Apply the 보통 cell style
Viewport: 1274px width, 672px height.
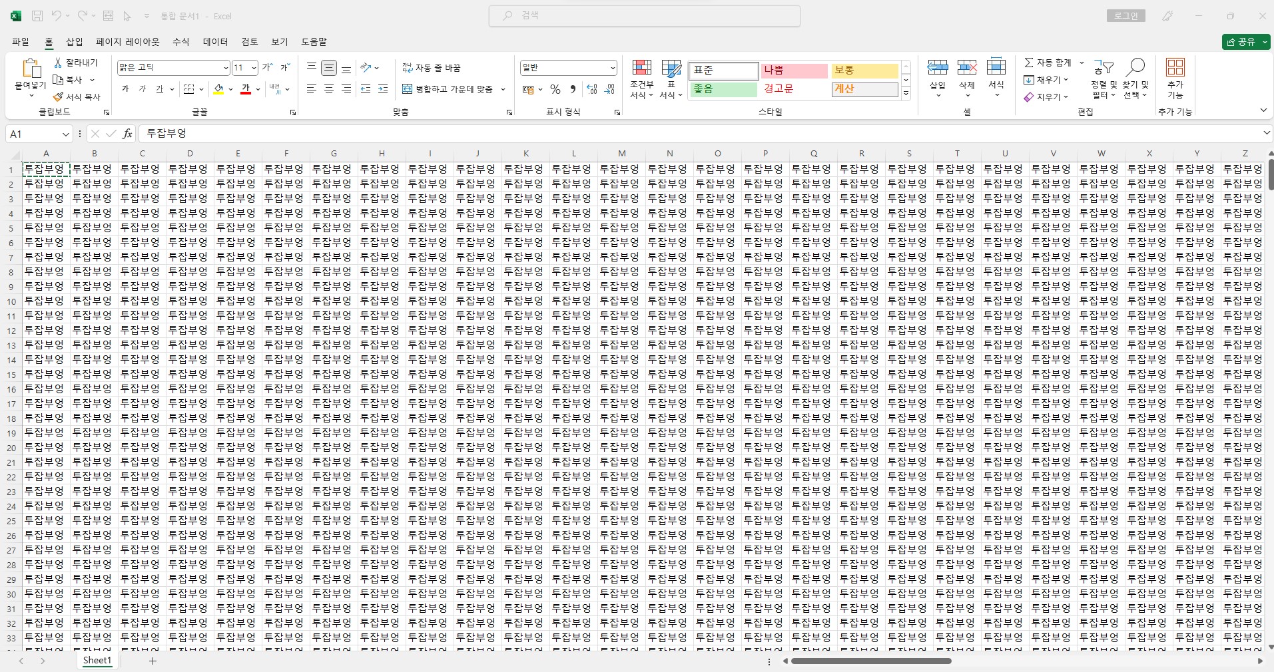click(x=864, y=70)
